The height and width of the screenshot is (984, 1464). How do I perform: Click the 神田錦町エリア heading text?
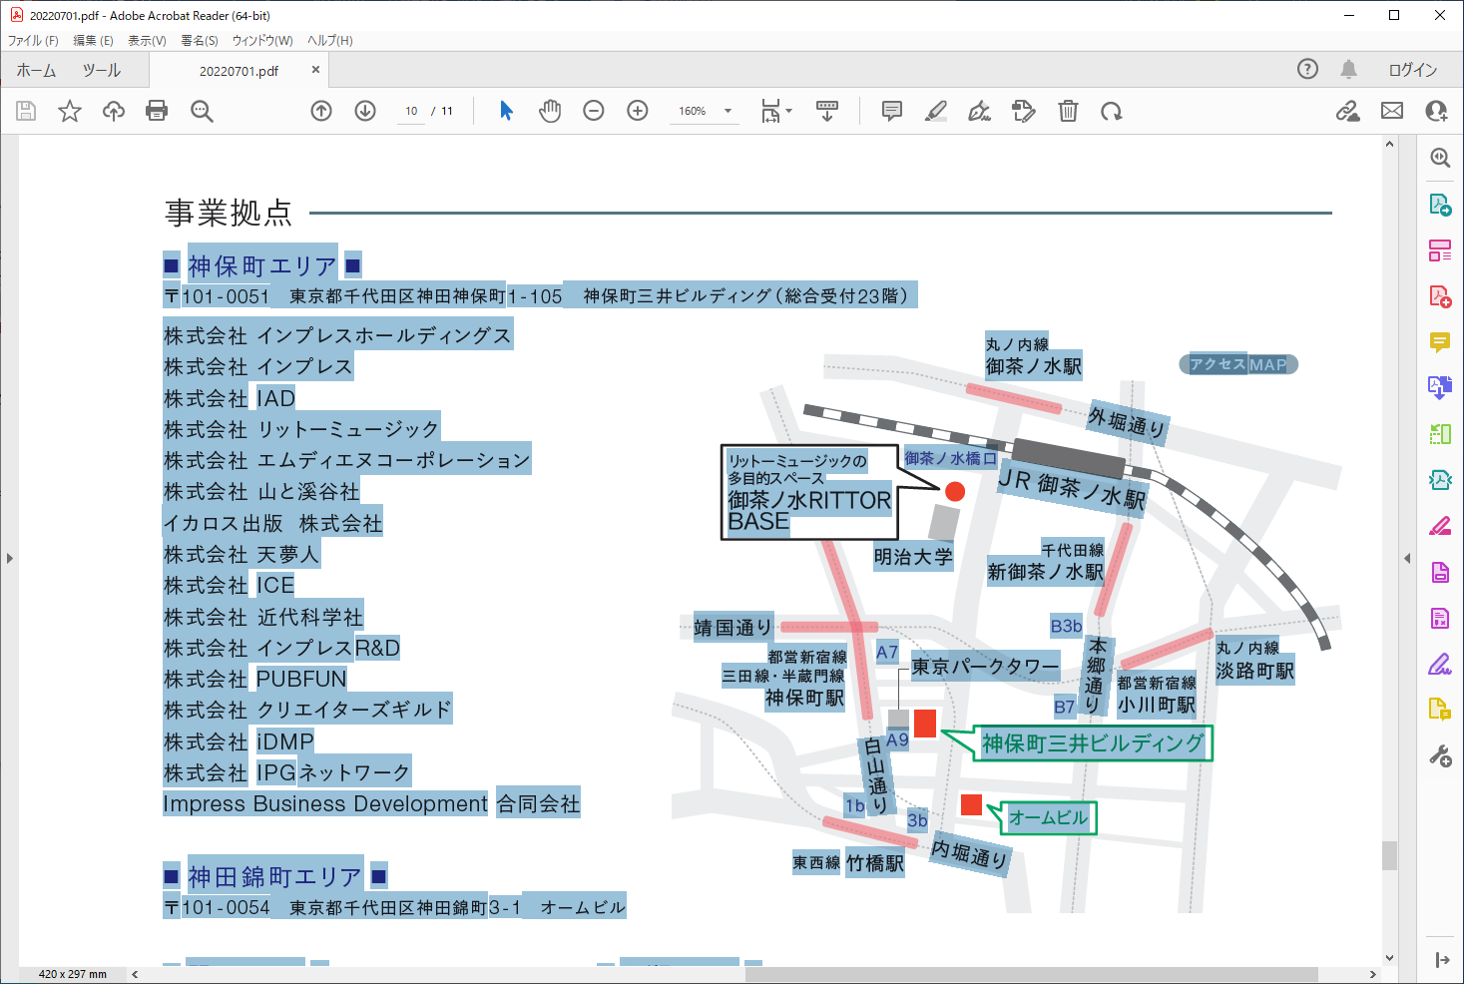coord(274,876)
